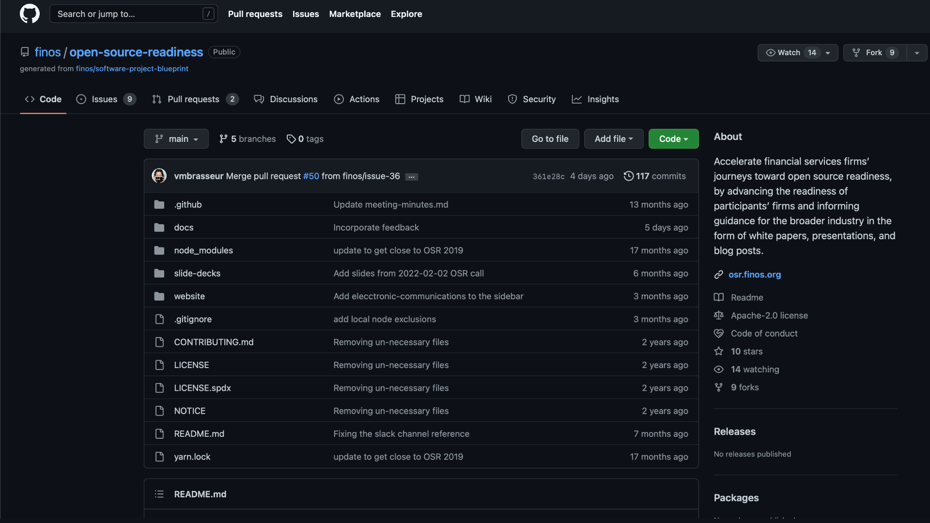Open the Pull requests repository tab
This screenshot has width=930, height=523.
coord(195,99)
